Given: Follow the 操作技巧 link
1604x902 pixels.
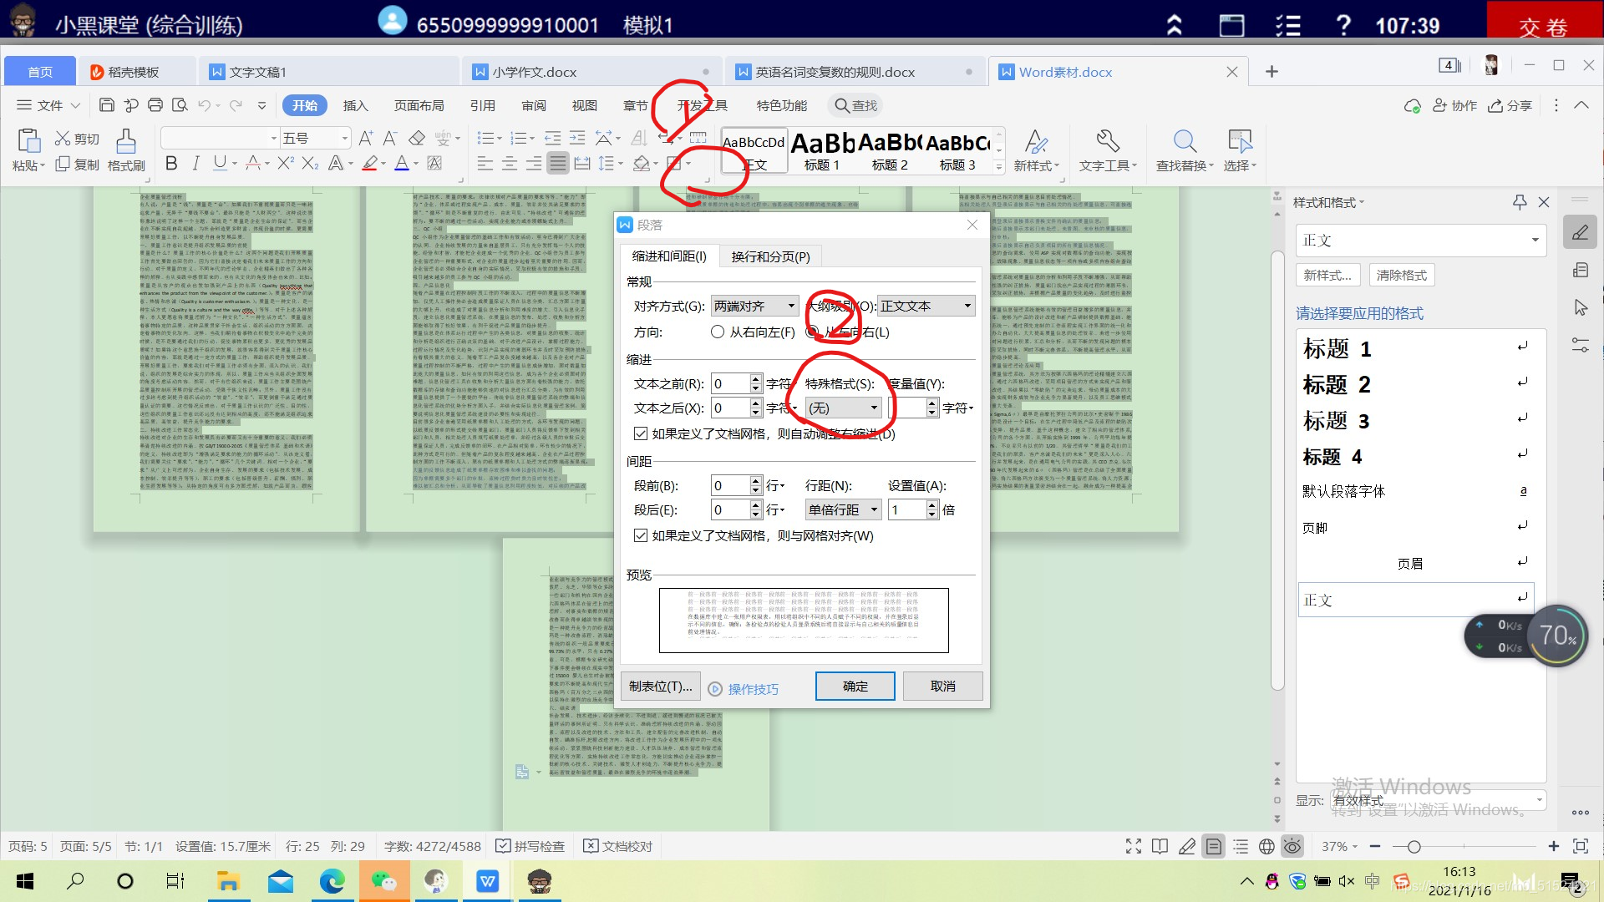Looking at the screenshot, I should (753, 689).
